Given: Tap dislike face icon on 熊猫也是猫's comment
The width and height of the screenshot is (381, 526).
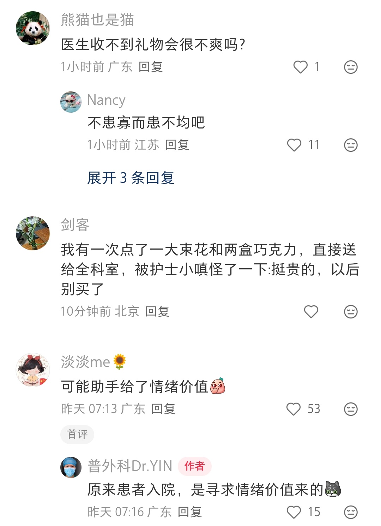Looking at the screenshot, I should 351,67.
